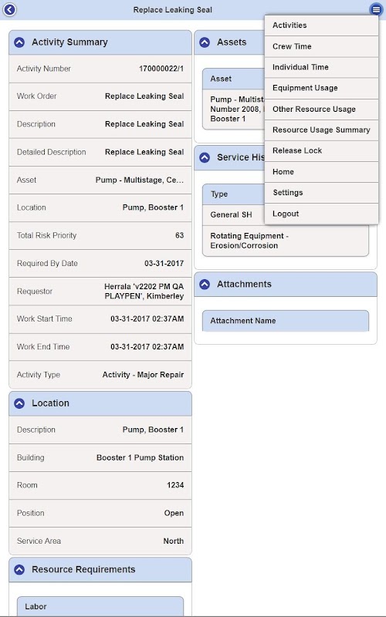Click the Replace Leaking Seal page title
Viewport: 386px width, 617px height.
[172, 10]
